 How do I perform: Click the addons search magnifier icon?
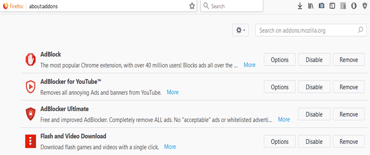pos(360,30)
